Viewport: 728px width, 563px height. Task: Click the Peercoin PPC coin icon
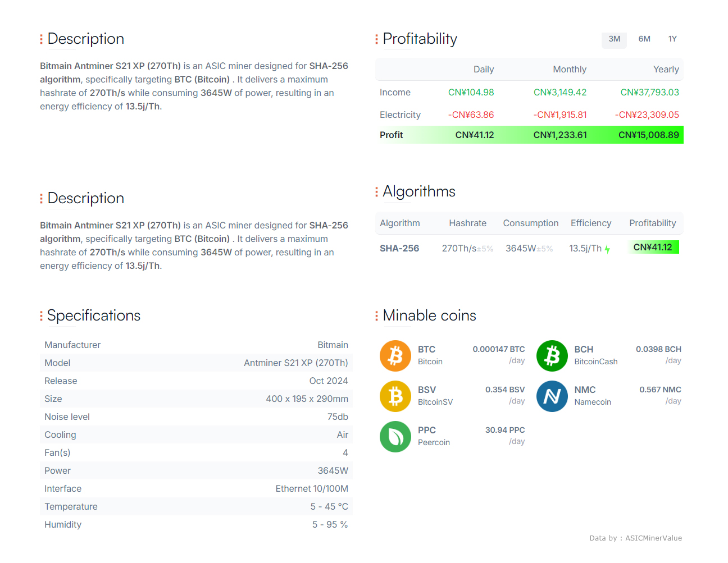[x=395, y=437]
